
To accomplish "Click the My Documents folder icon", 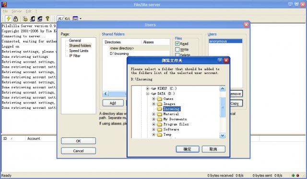I will (160, 119).
